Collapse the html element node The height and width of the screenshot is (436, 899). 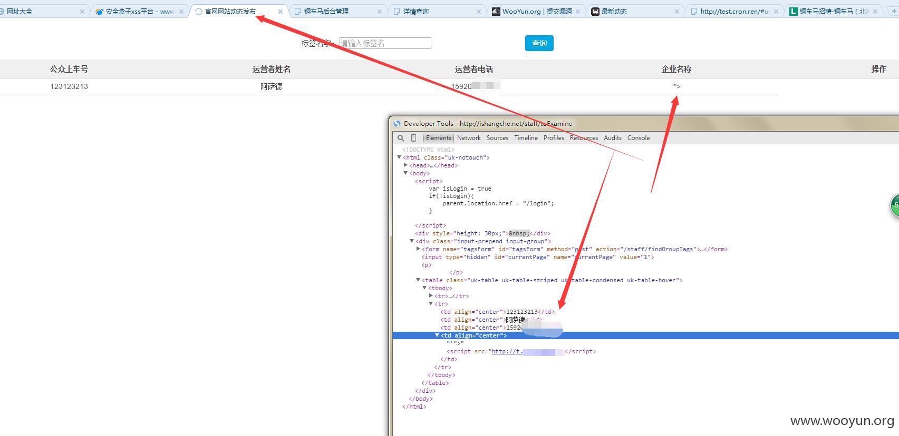tap(399, 157)
